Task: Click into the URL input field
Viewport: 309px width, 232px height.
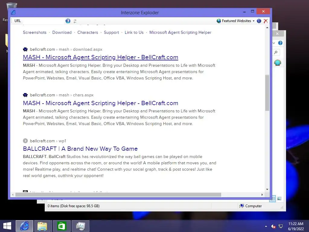Action: coord(43,21)
